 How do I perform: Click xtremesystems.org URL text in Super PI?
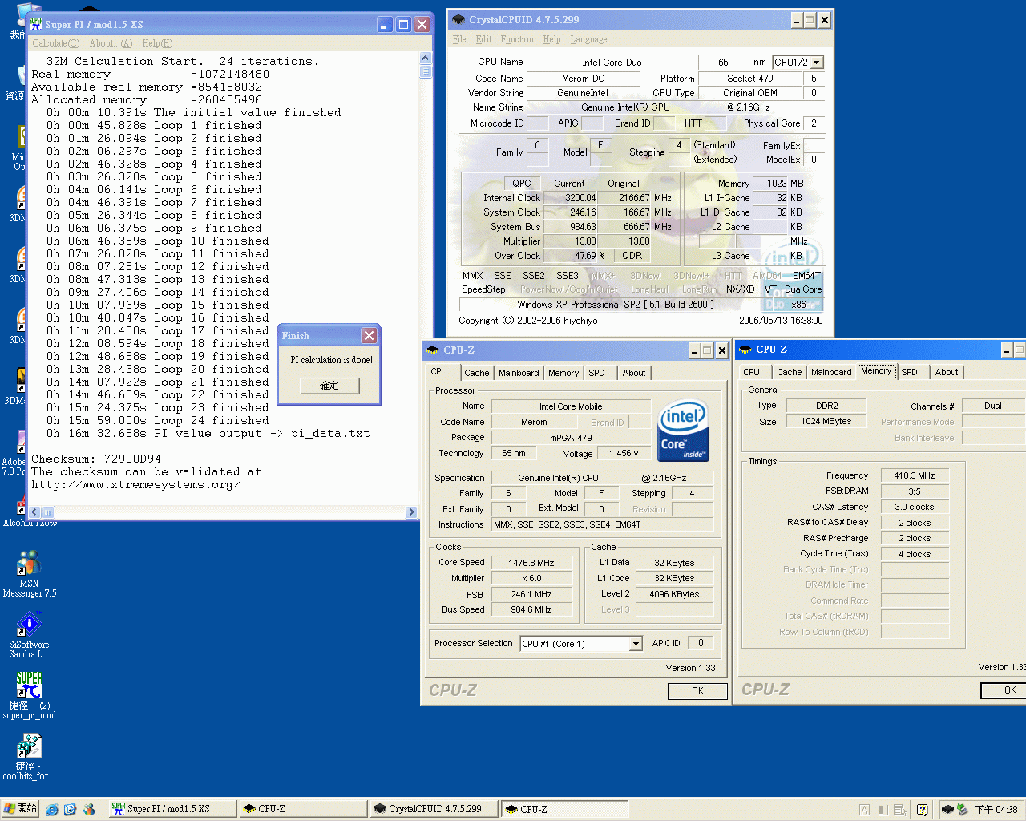[135, 485]
